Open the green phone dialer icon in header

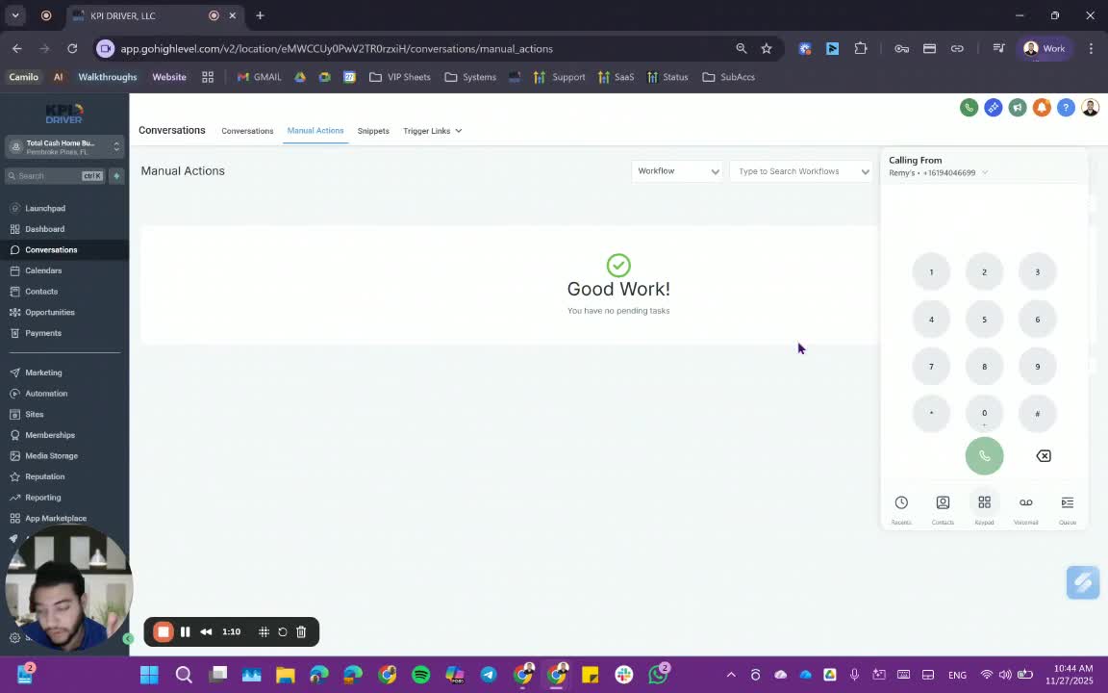[x=969, y=108]
